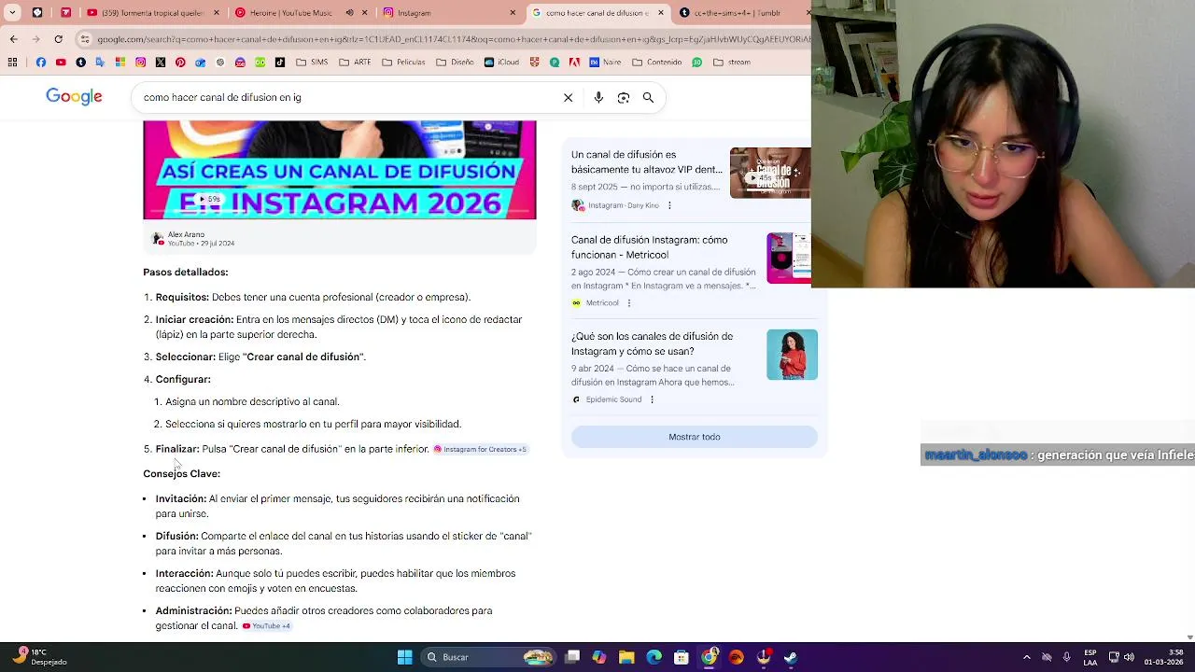Open more options for Instagram Dany Kino result
This screenshot has width=1195, height=672.
coord(669,205)
